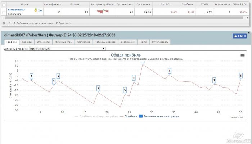
Task: Click the $ marker at game 50
Action: coord(241,76)
